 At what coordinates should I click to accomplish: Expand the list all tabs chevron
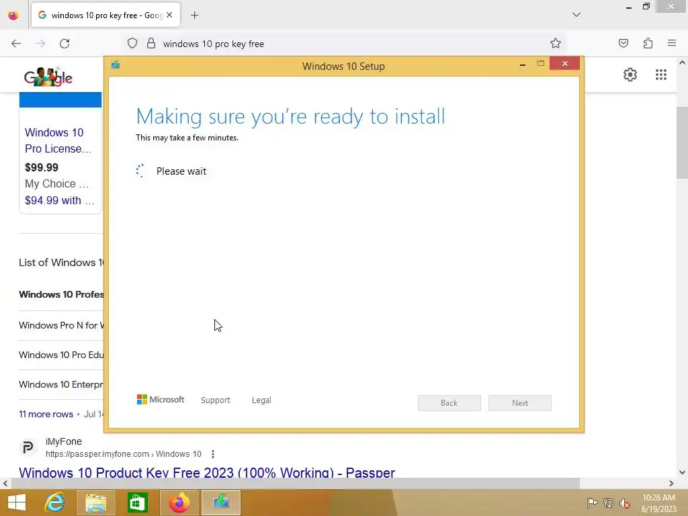click(x=576, y=15)
